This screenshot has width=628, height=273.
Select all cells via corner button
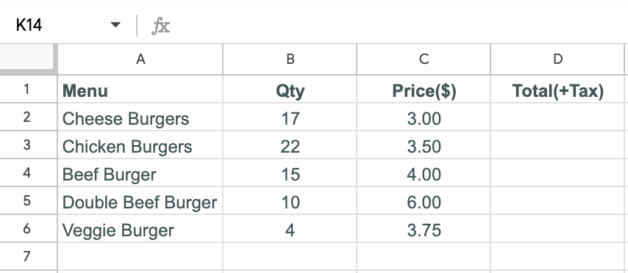click(x=27, y=59)
